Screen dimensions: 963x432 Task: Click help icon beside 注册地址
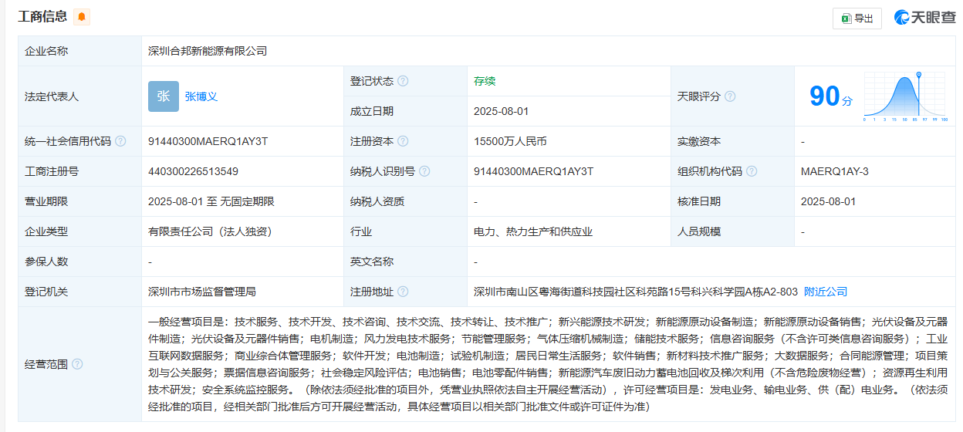(403, 292)
